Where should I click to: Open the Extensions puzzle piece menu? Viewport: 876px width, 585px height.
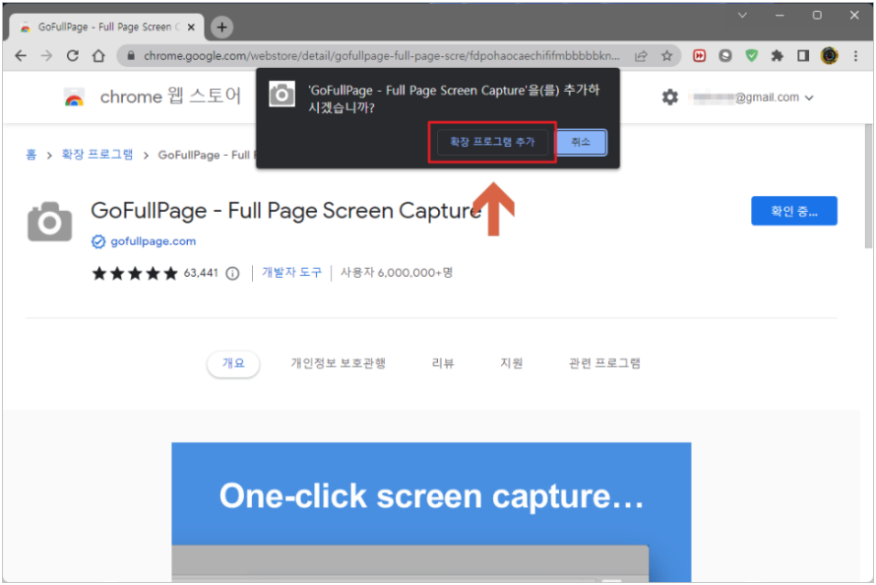[778, 56]
